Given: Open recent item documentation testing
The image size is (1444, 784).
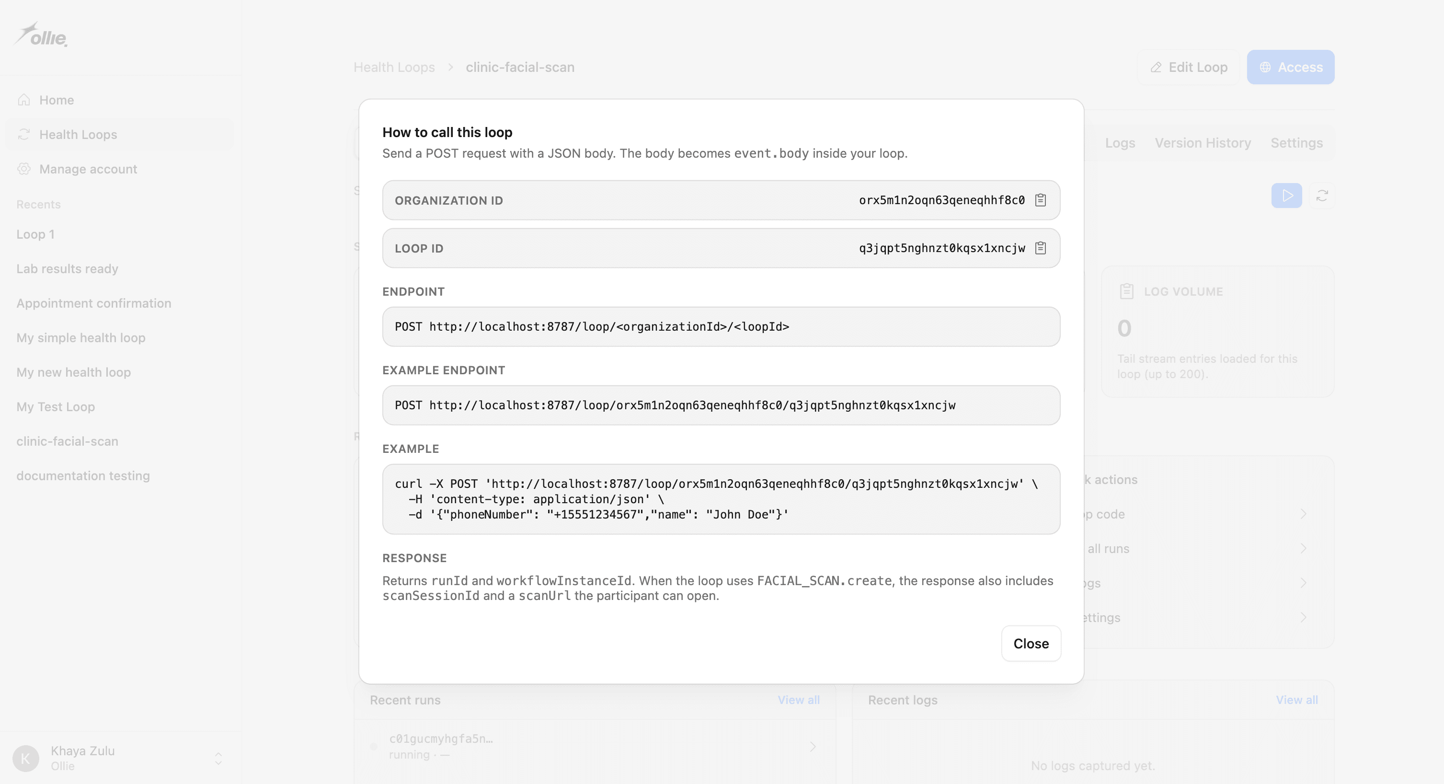Looking at the screenshot, I should click(x=83, y=475).
